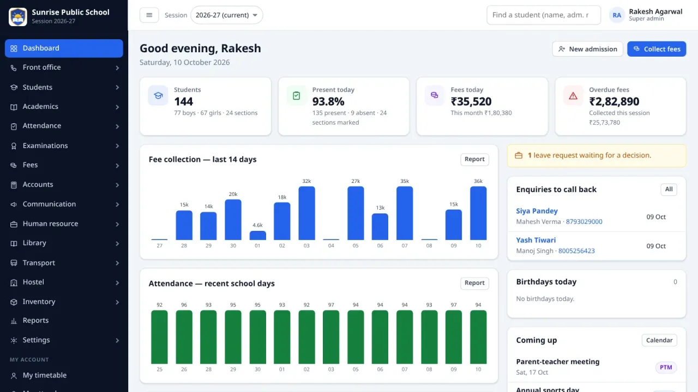Click the Front office phone icon
Viewport: 698px width, 392px height.
point(14,68)
